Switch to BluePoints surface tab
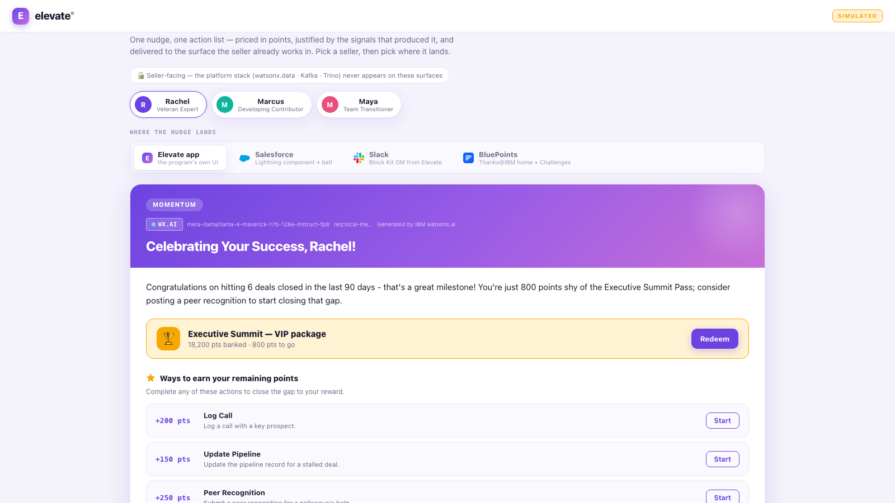895x503 pixels. click(517, 158)
